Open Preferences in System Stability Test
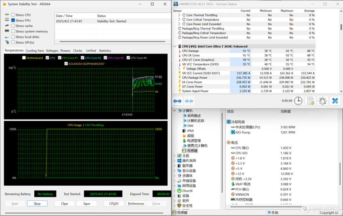The height and width of the screenshot is (216, 343). (x=136, y=204)
